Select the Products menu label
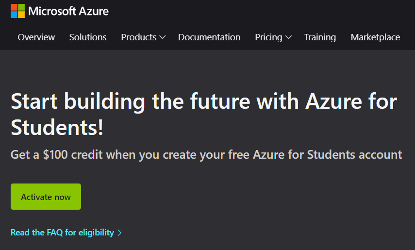The height and width of the screenshot is (250, 415). click(138, 37)
